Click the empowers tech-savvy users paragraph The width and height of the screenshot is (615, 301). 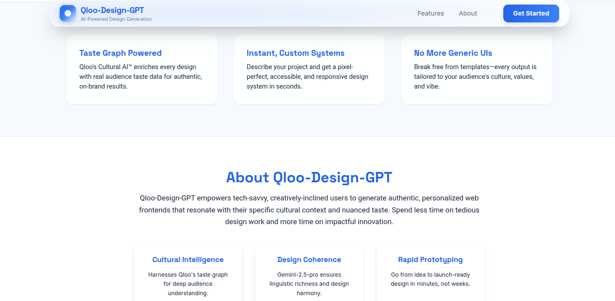(309, 210)
